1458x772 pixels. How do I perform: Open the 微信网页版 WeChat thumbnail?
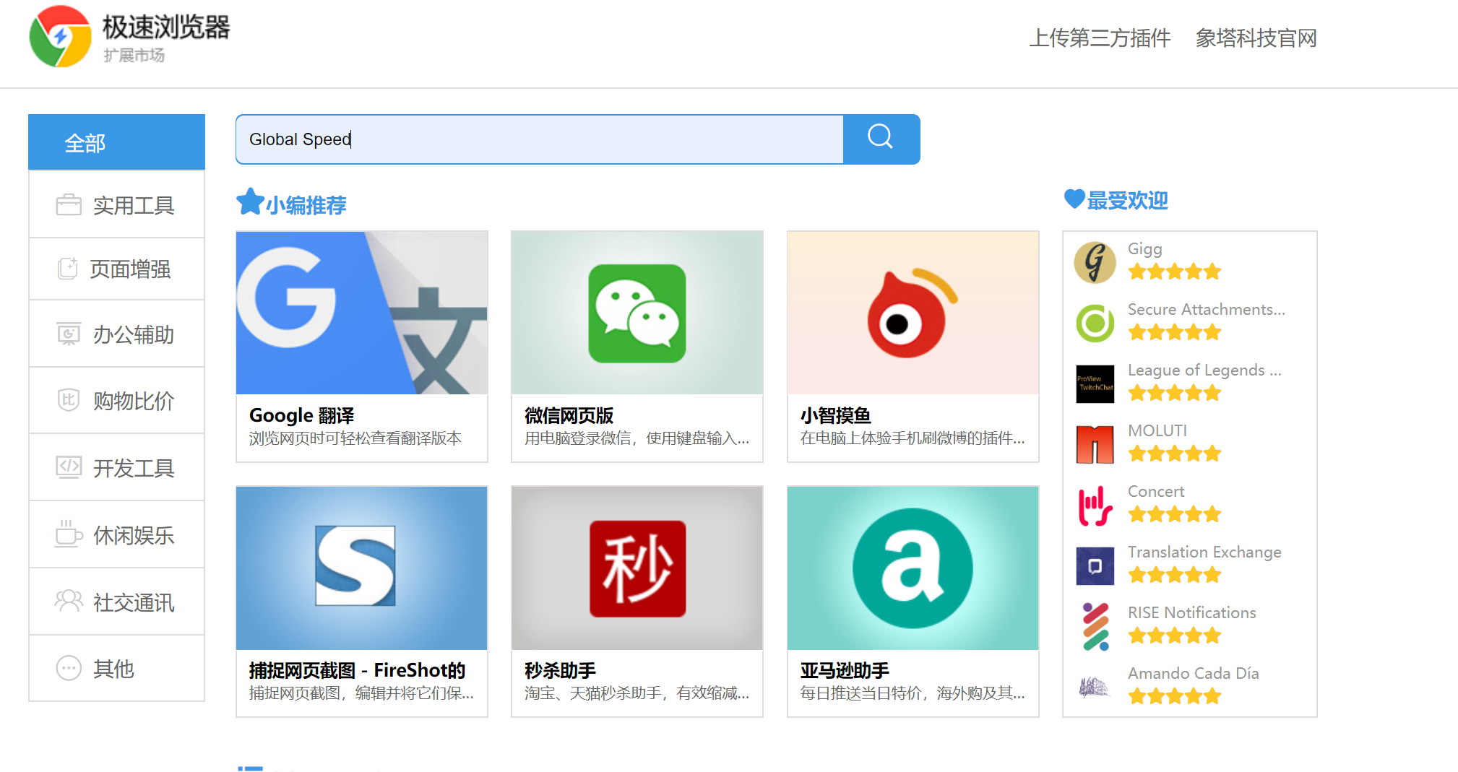pos(637,313)
